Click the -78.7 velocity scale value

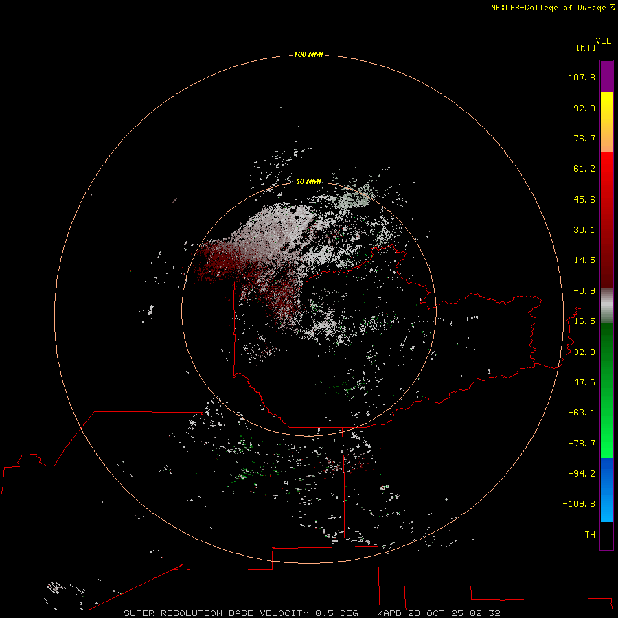point(582,444)
